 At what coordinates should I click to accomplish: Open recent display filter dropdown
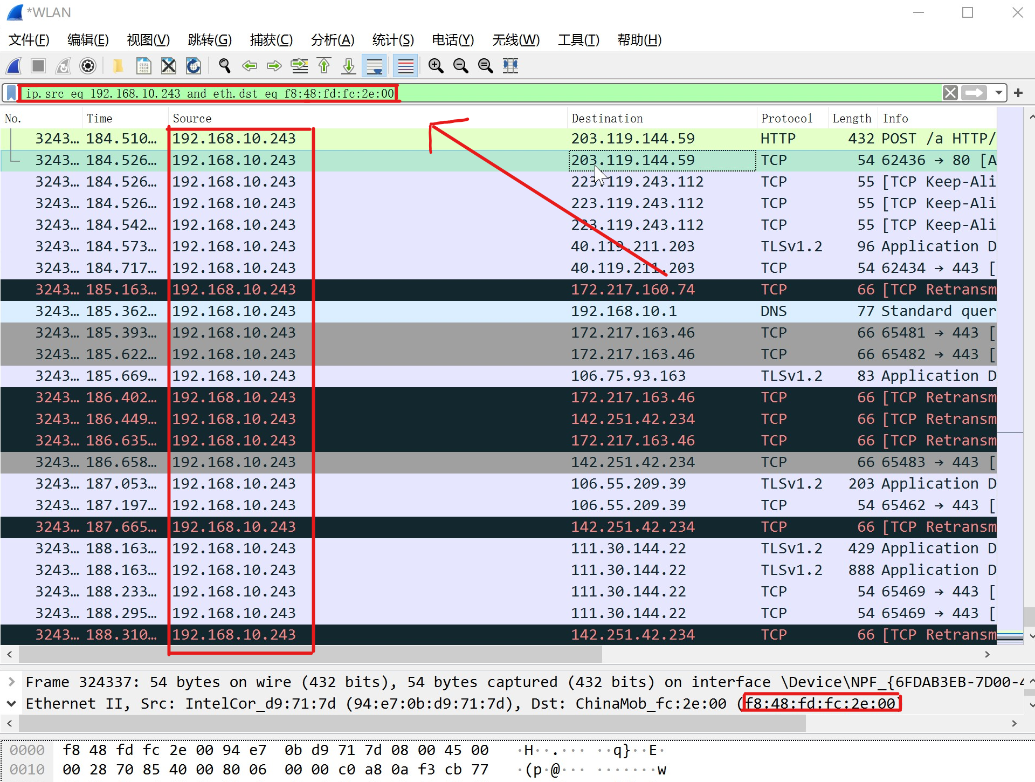point(999,93)
